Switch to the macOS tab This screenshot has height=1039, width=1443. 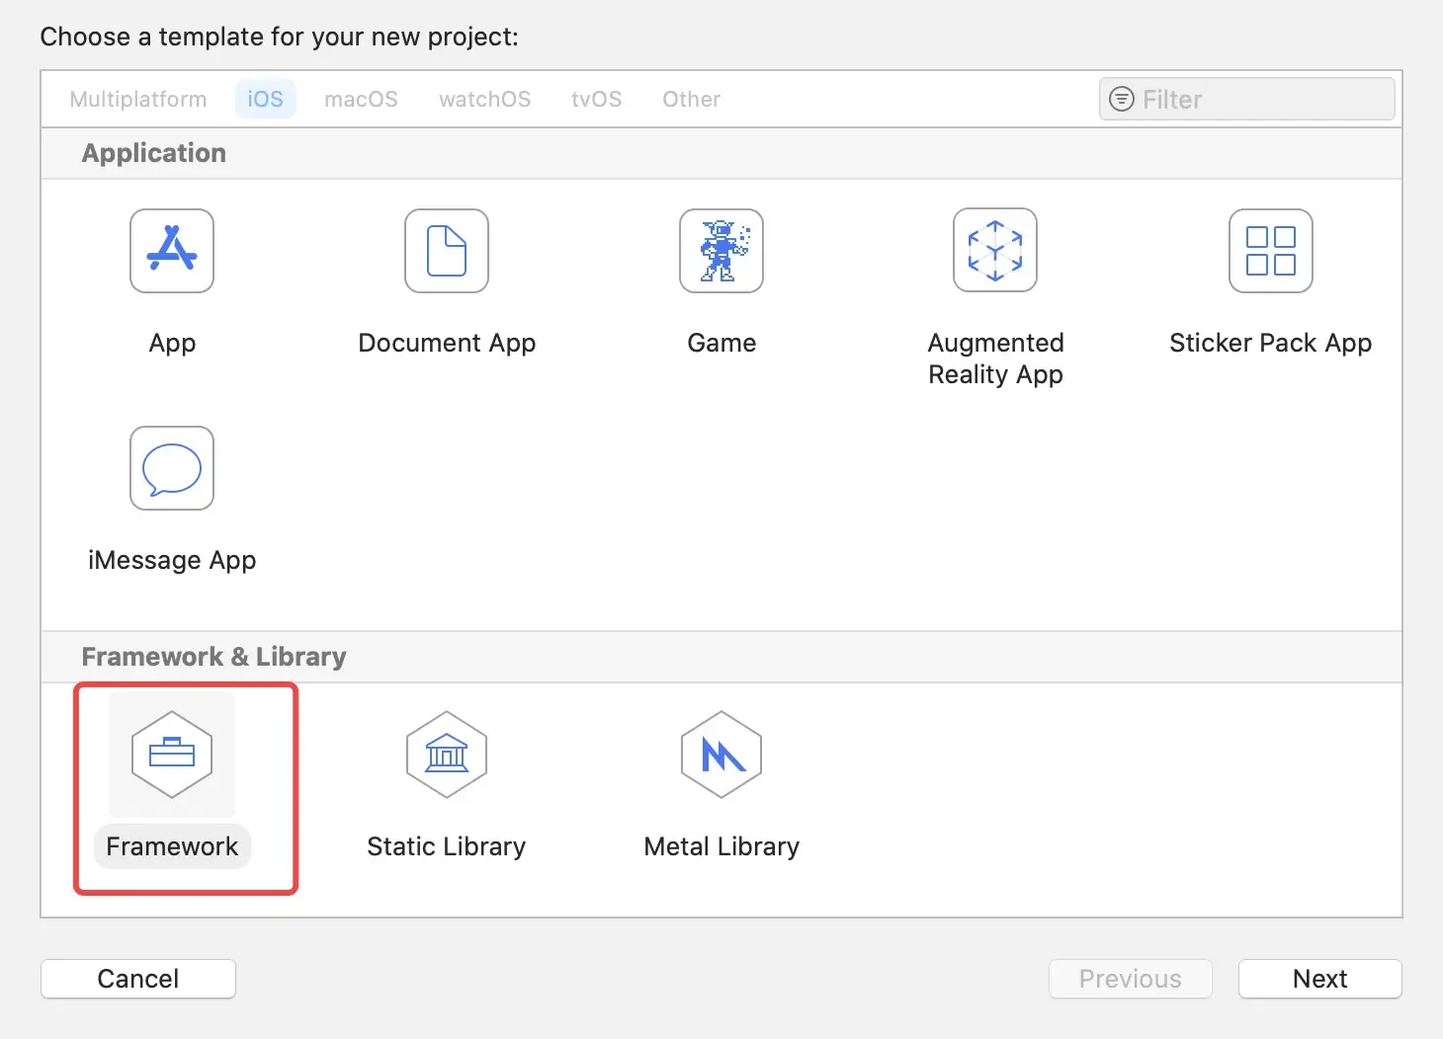coord(362,99)
